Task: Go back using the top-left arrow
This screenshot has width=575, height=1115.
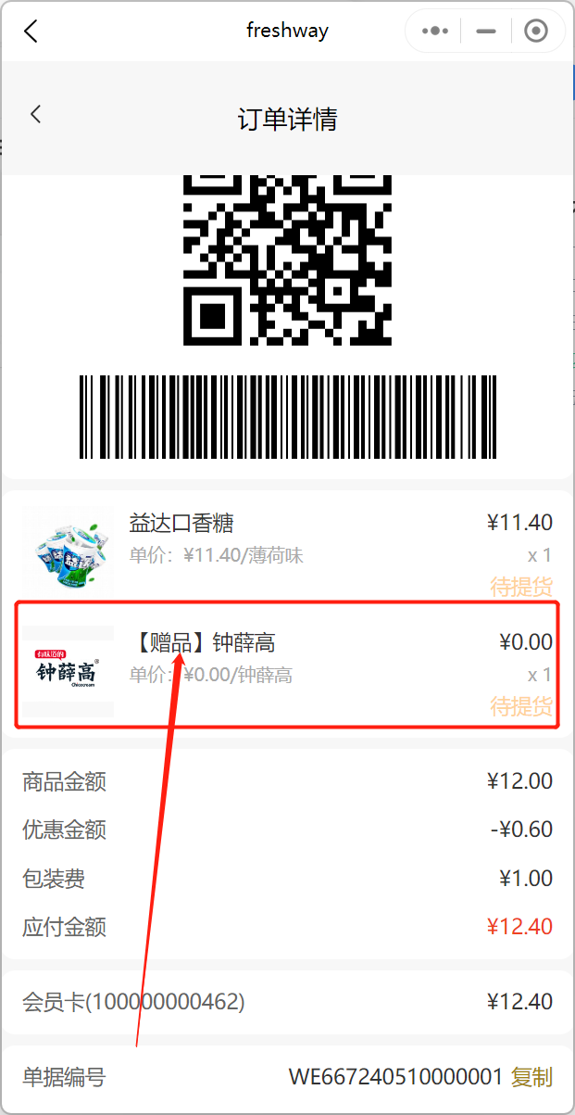Action: point(31,31)
